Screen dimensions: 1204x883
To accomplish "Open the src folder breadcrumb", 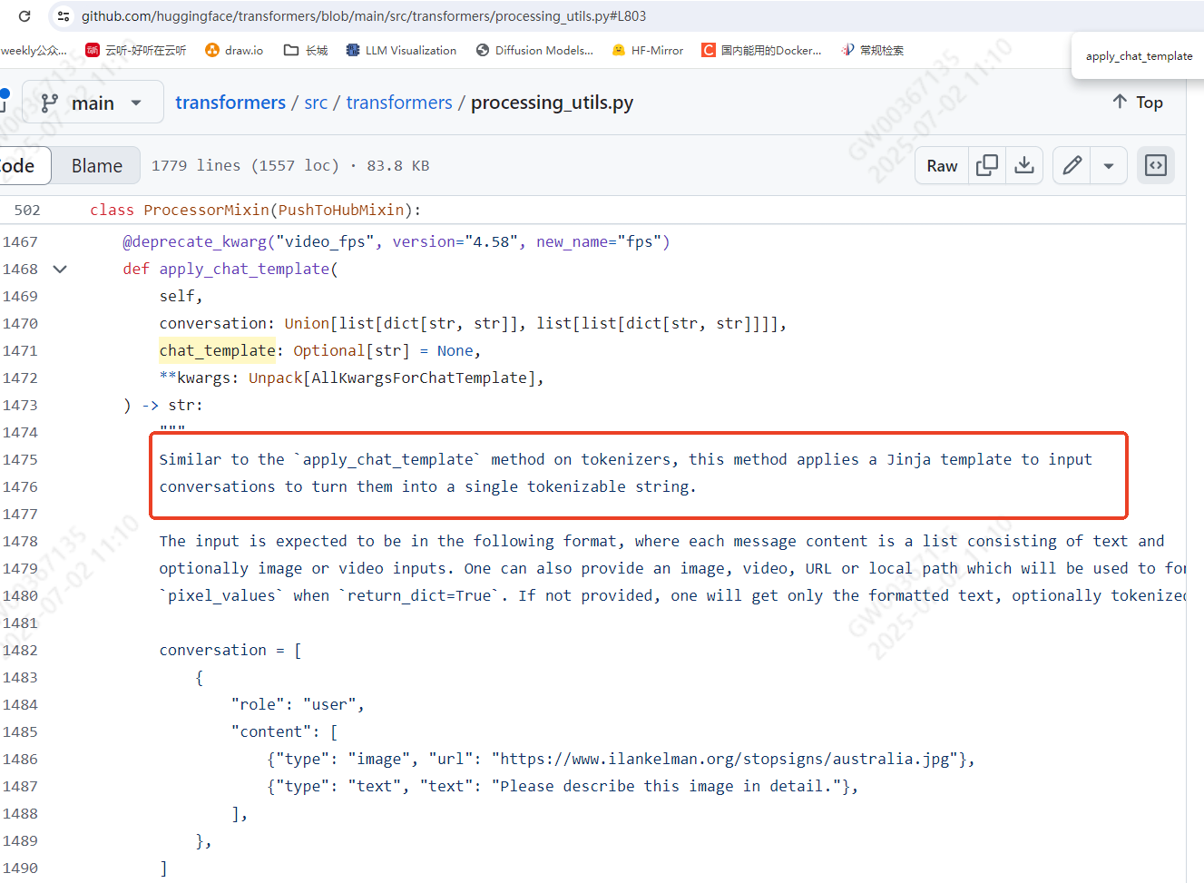I will pos(316,103).
